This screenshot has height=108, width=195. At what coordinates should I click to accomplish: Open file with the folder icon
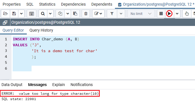(x=5, y=14)
